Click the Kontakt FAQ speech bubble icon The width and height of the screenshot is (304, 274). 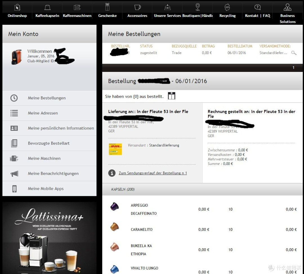coord(258,7)
